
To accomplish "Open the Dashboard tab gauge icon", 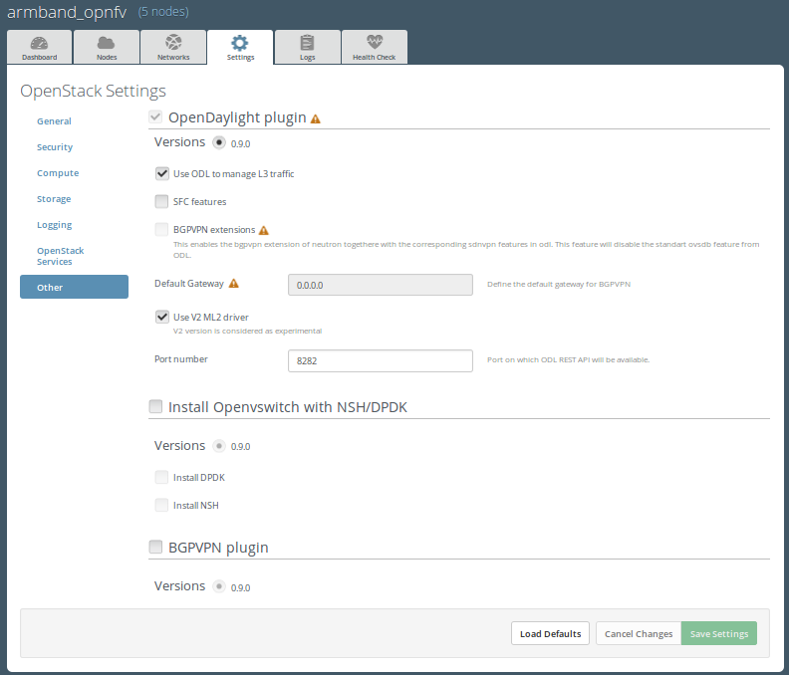I will 39,43.
